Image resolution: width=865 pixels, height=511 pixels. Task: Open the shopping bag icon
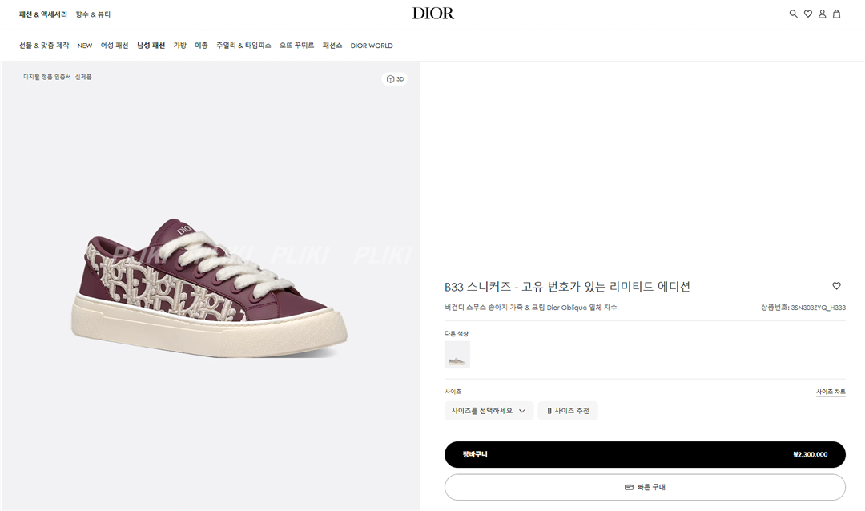(836, 14)
